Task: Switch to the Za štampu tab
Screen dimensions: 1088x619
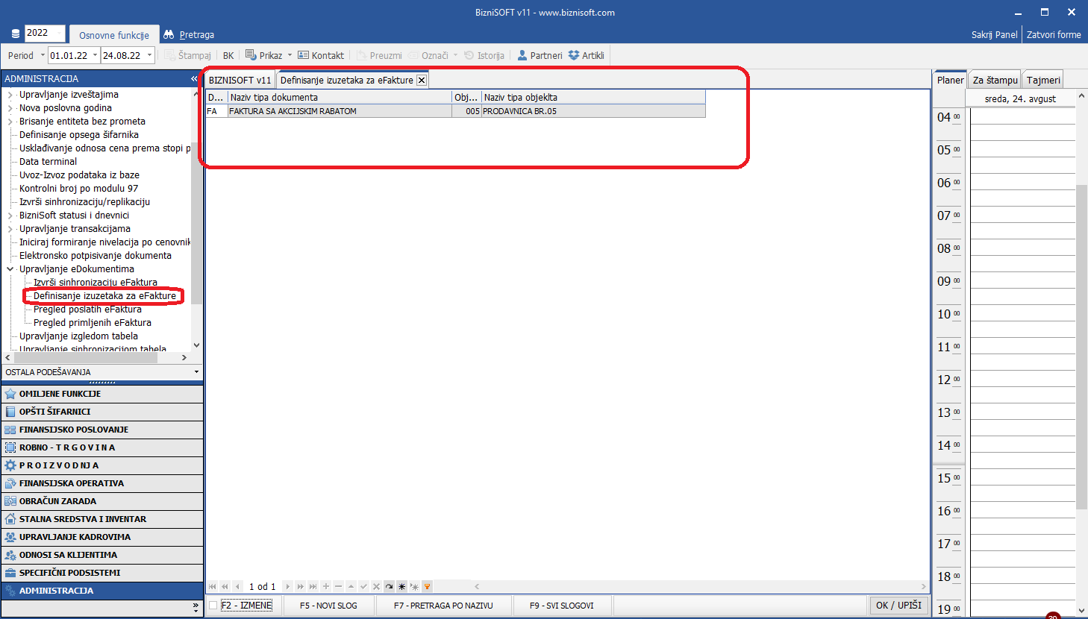Action: [x=995, y=81]
